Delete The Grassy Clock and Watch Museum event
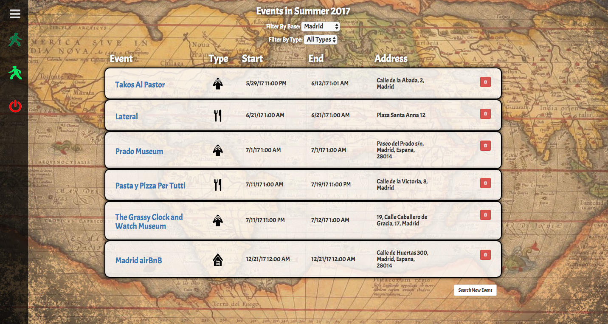 485,215
